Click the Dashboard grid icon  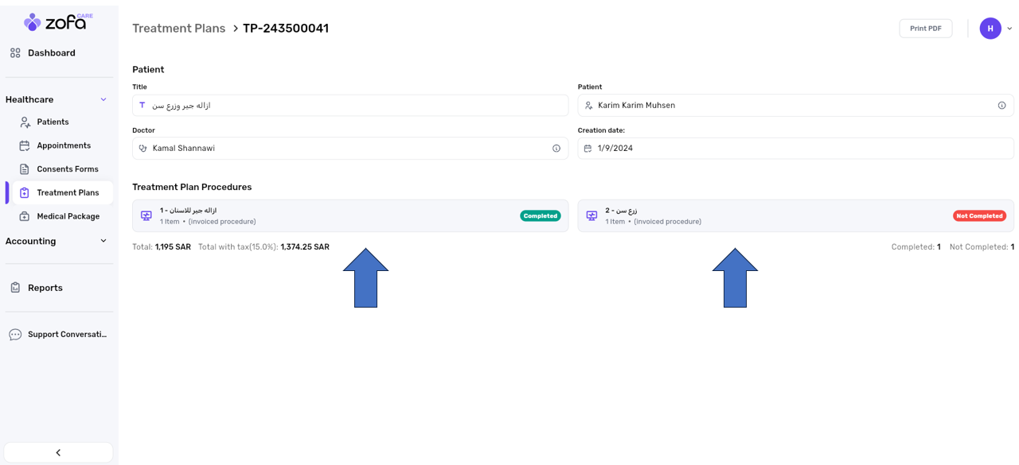click(x=15, y=53)
